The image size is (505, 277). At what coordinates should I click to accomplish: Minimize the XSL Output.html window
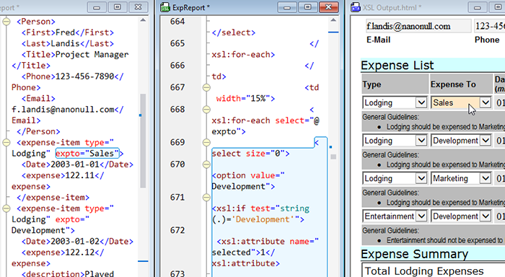tap(478, 7)
